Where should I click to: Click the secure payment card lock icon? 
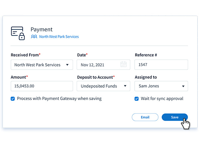pyautogui.click(x=18, y=33)
